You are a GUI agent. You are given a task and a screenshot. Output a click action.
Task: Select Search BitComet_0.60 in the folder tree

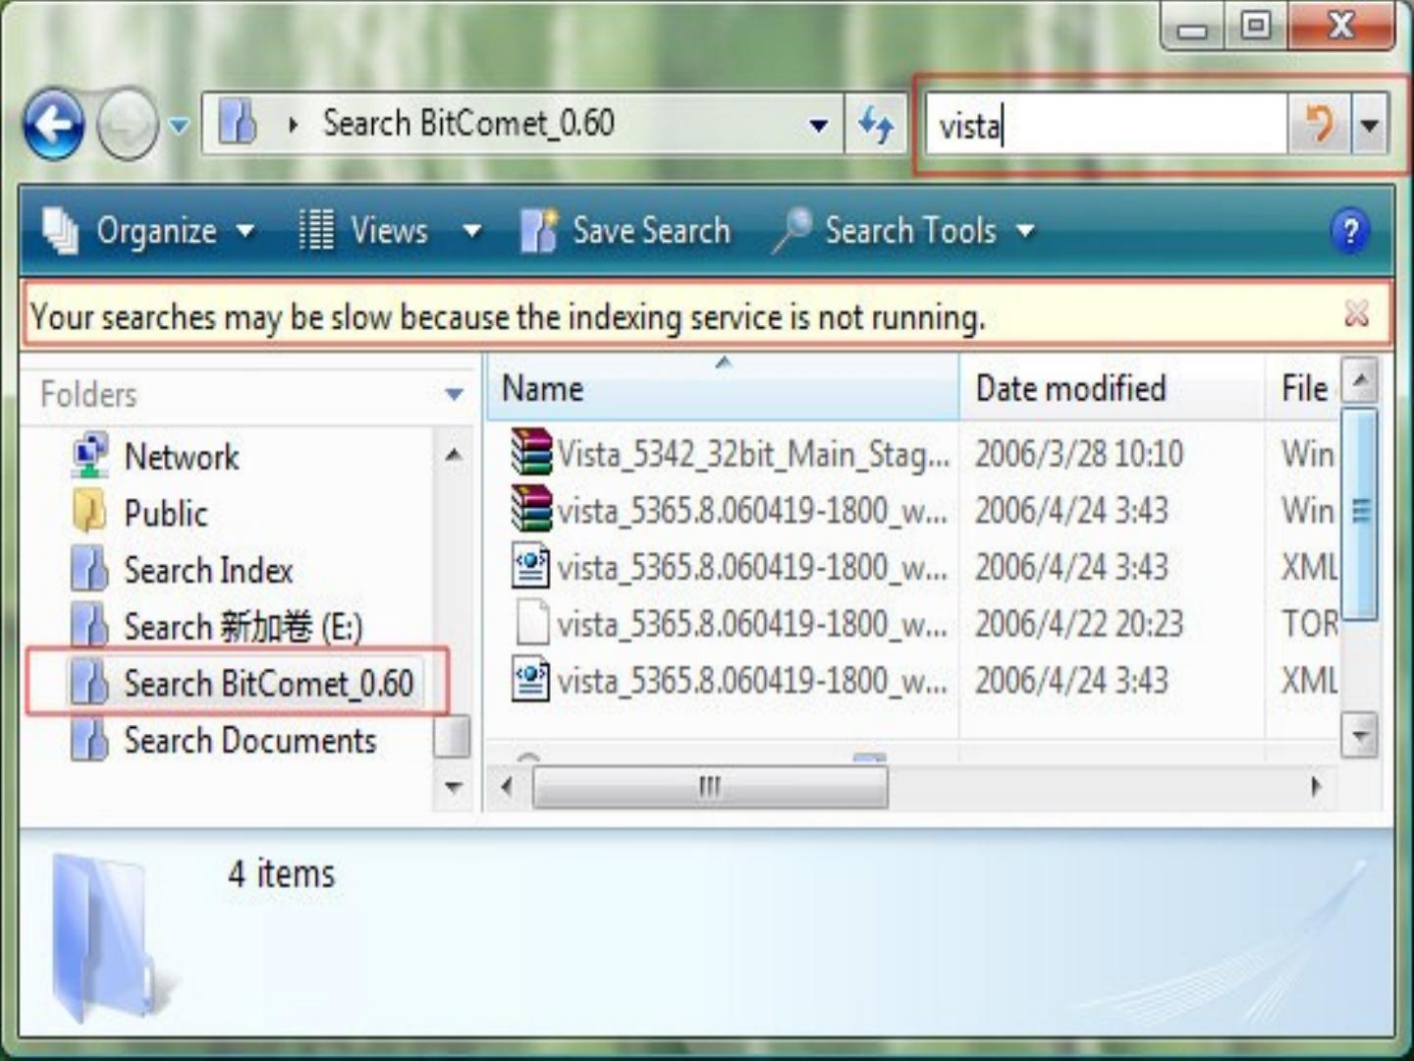tap(268, 684)
